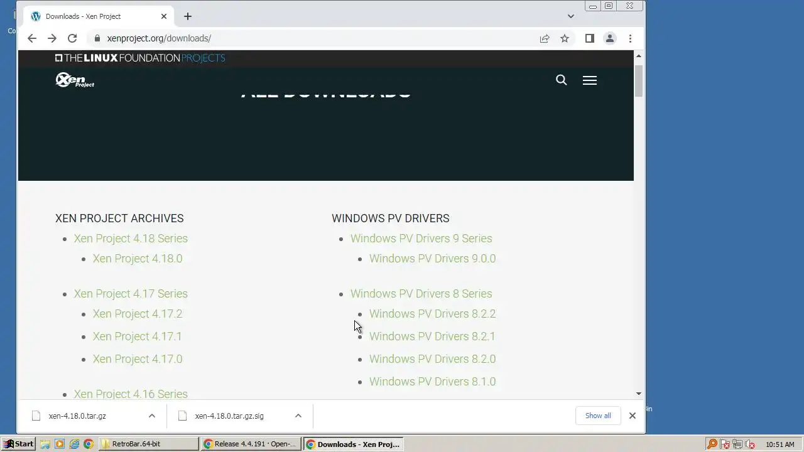Open Xen Project 4.17.2 link
Screen dimensions: 804x452
(138, 314)
